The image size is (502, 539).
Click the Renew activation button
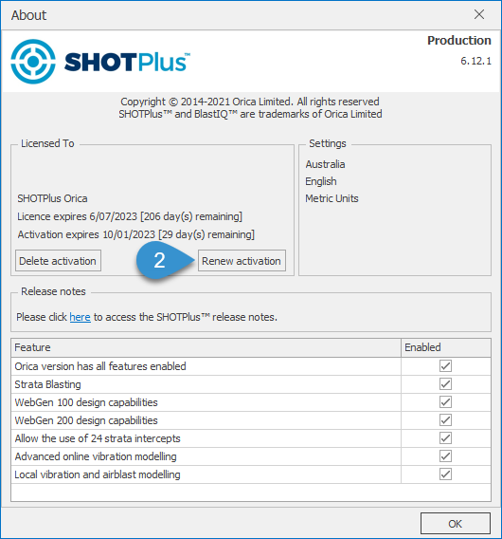pos(242,261)
